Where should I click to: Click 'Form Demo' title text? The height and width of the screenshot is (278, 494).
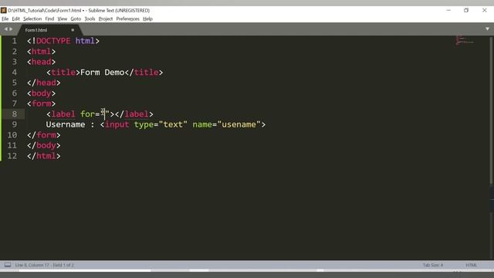[102, 73]
